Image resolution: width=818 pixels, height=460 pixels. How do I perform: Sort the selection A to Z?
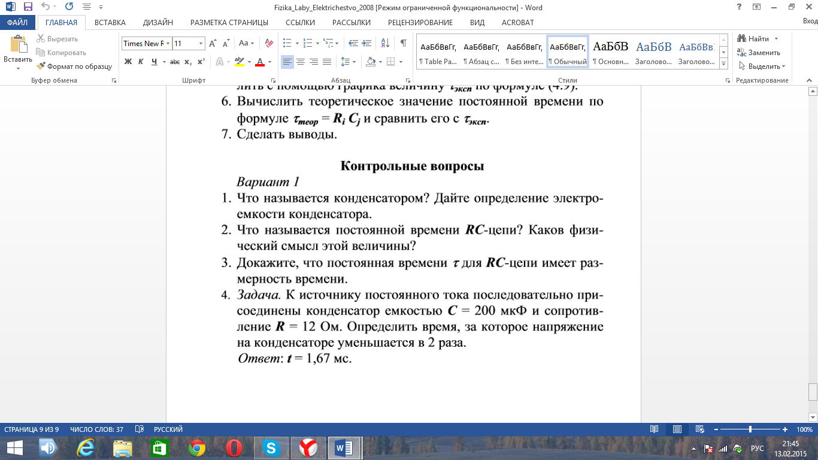pos(386,43)
